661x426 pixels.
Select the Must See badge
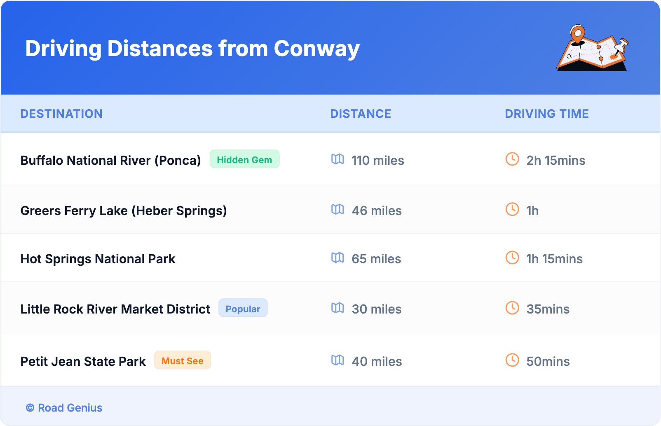click(x=182, y=360)
